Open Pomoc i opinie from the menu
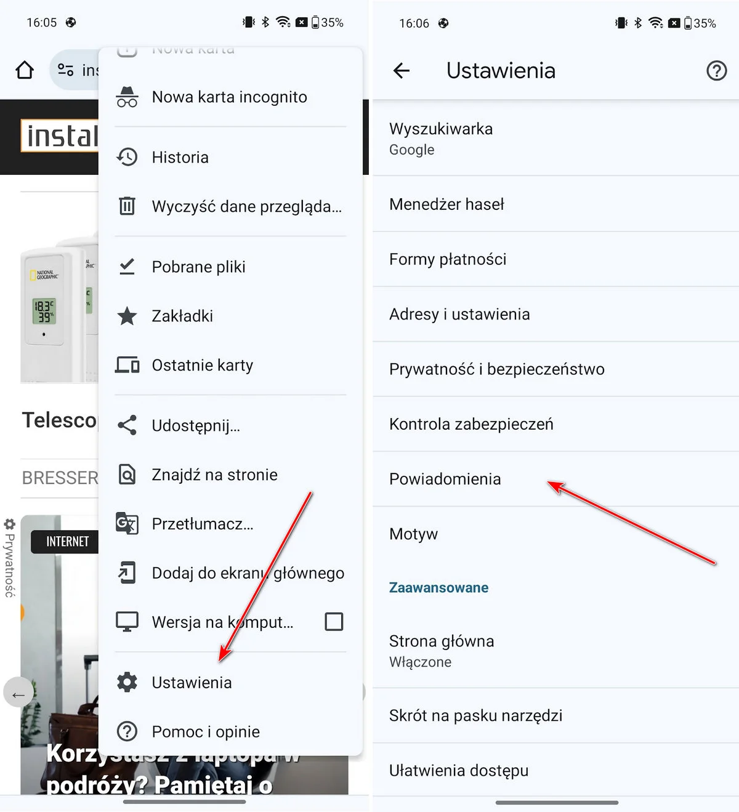739x812 pixels. click(x=205, y=731)
